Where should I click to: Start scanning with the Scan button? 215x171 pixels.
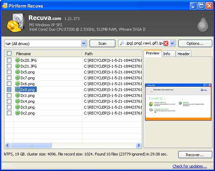click(x=102, y=43)
